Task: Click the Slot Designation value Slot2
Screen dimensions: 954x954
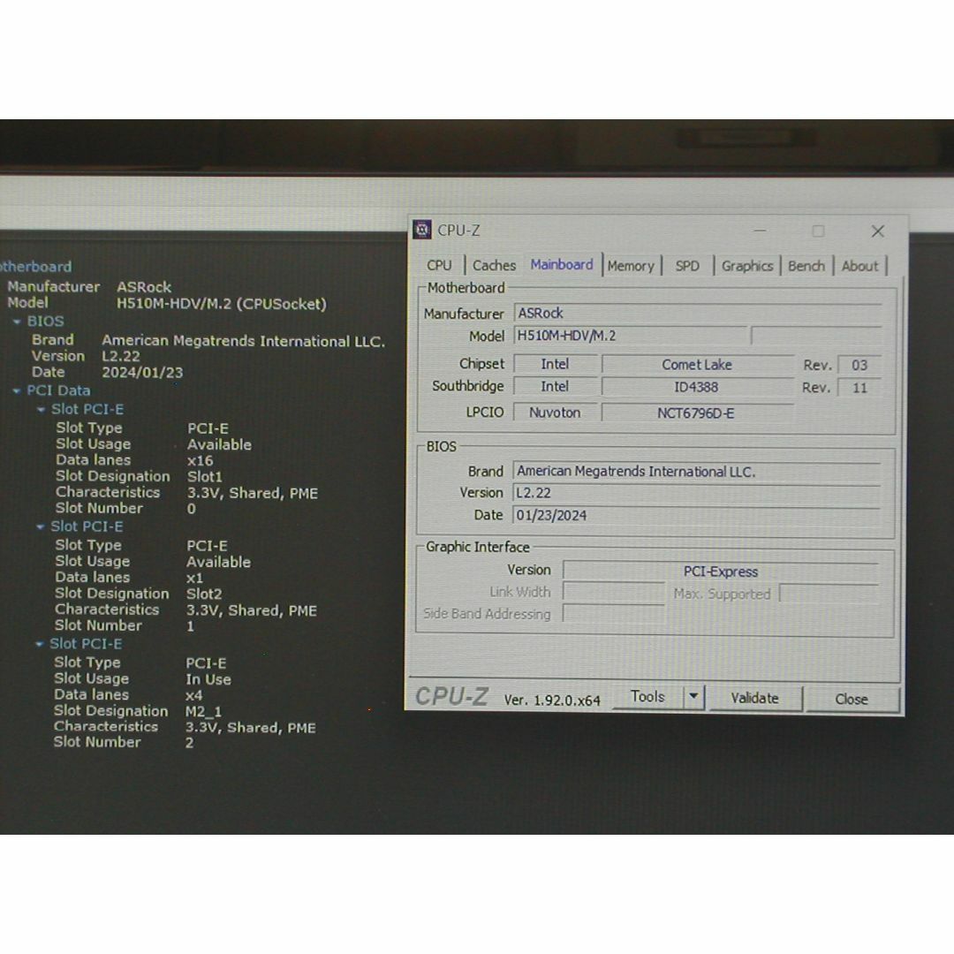Action: point(204,594)
